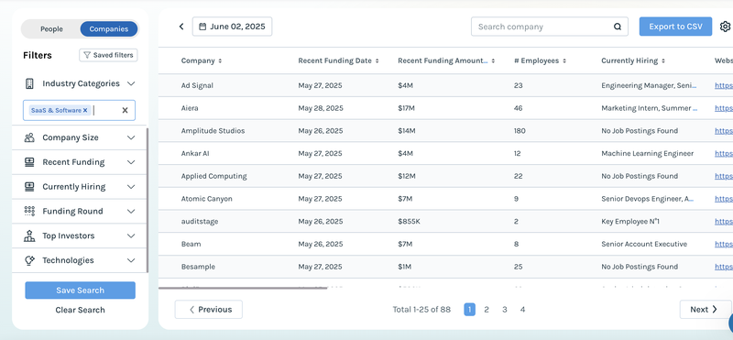Sort by Currently Hiring arrows
This screenshot has height=340, width=733.
point(663,60)
